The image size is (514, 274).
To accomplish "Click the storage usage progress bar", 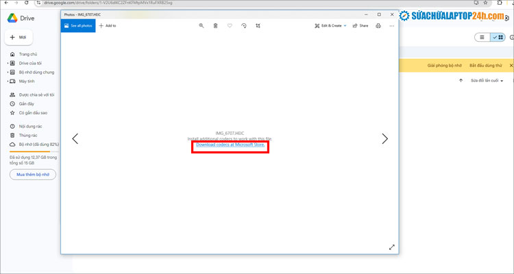I will coord(34,152).
